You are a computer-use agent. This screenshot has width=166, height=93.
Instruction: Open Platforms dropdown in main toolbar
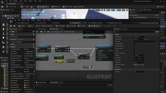click(56, 7)
